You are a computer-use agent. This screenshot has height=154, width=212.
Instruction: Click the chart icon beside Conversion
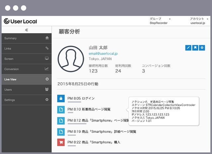click(47, 69)
